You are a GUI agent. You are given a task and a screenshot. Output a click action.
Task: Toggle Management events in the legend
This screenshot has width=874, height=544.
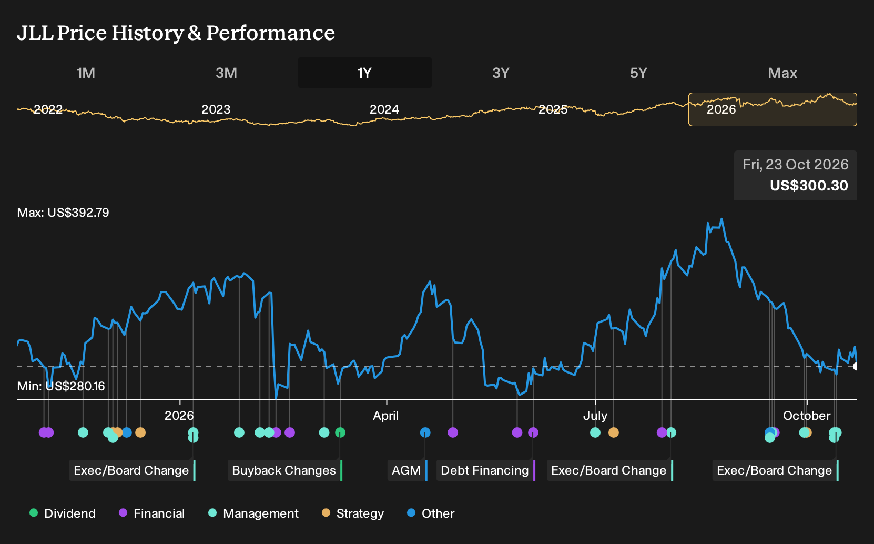253,513
